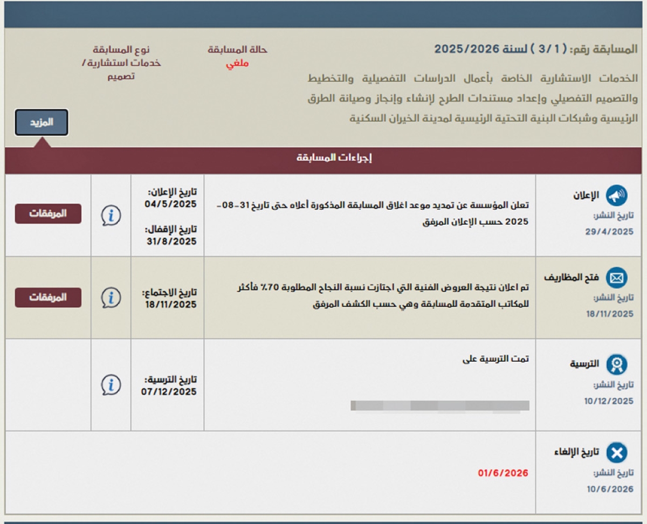The image size is (647, 524).
Task: Click the blurred awardee name bar
Action: [x=440, y=406]
